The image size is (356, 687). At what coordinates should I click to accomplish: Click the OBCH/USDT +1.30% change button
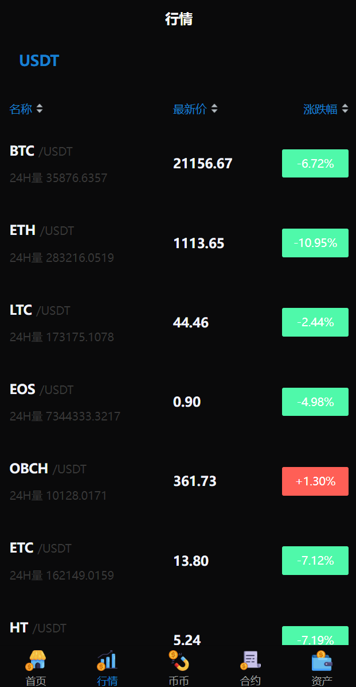point(315,481)
